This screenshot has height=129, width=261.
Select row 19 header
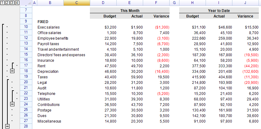[x=26, y=77]
